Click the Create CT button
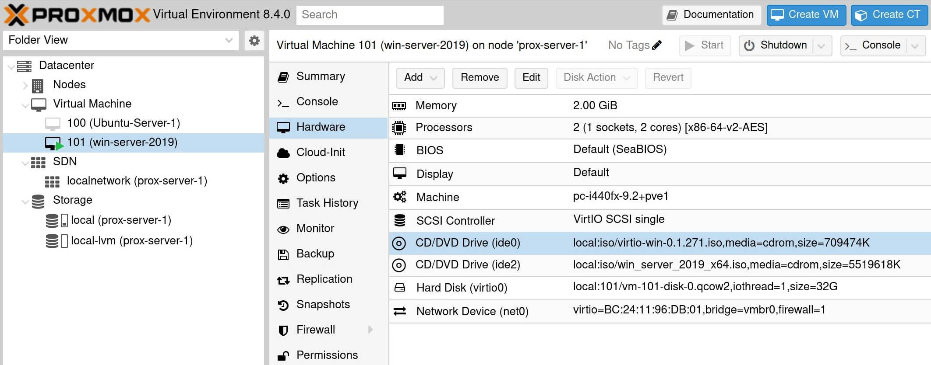This screenshot has width=931, height=365. tap(889, 15)
